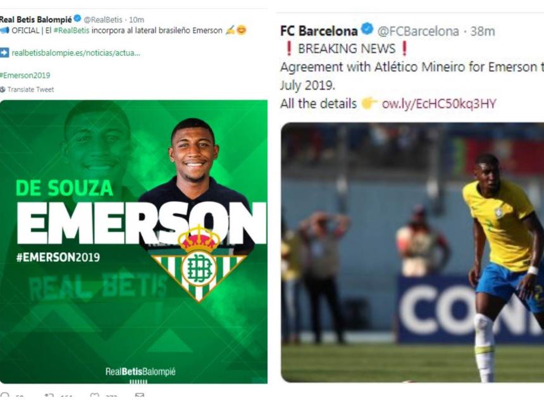Click the globe icon beside Translate Tweet
Viewport: 544px width, 405px height.
tap(3, 89)
